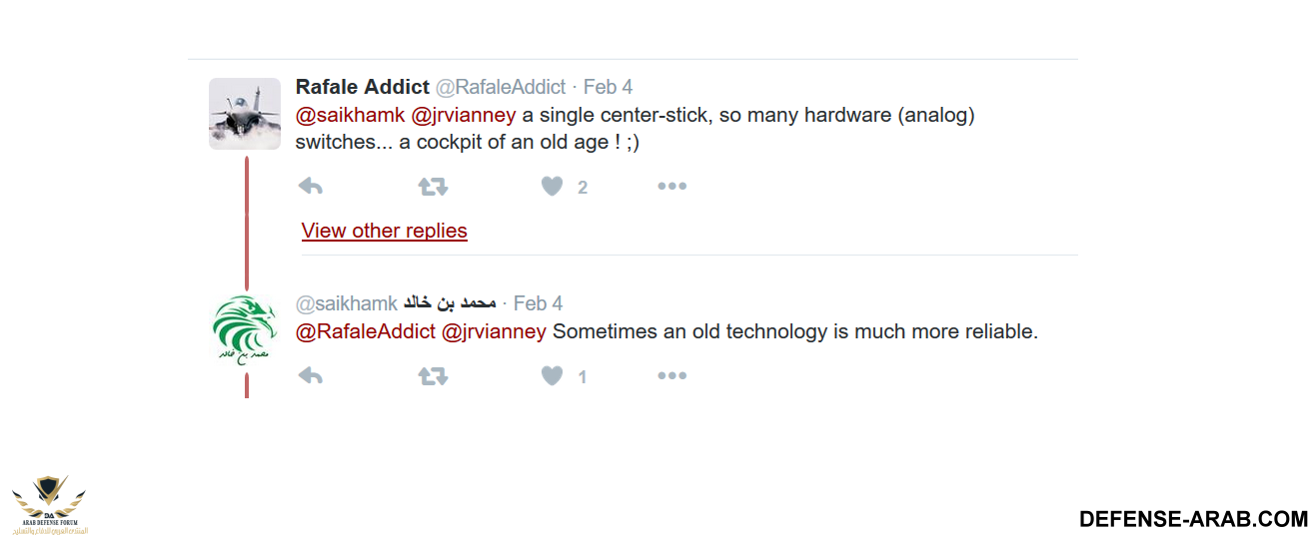Screen dimensions: 1316x537
Task: Open @saikhamk's green eagle avatar
Action: 245,330
